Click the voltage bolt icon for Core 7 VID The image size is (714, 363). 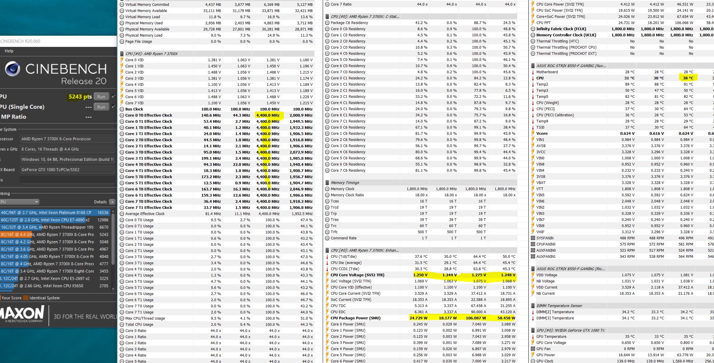point(122,103)
